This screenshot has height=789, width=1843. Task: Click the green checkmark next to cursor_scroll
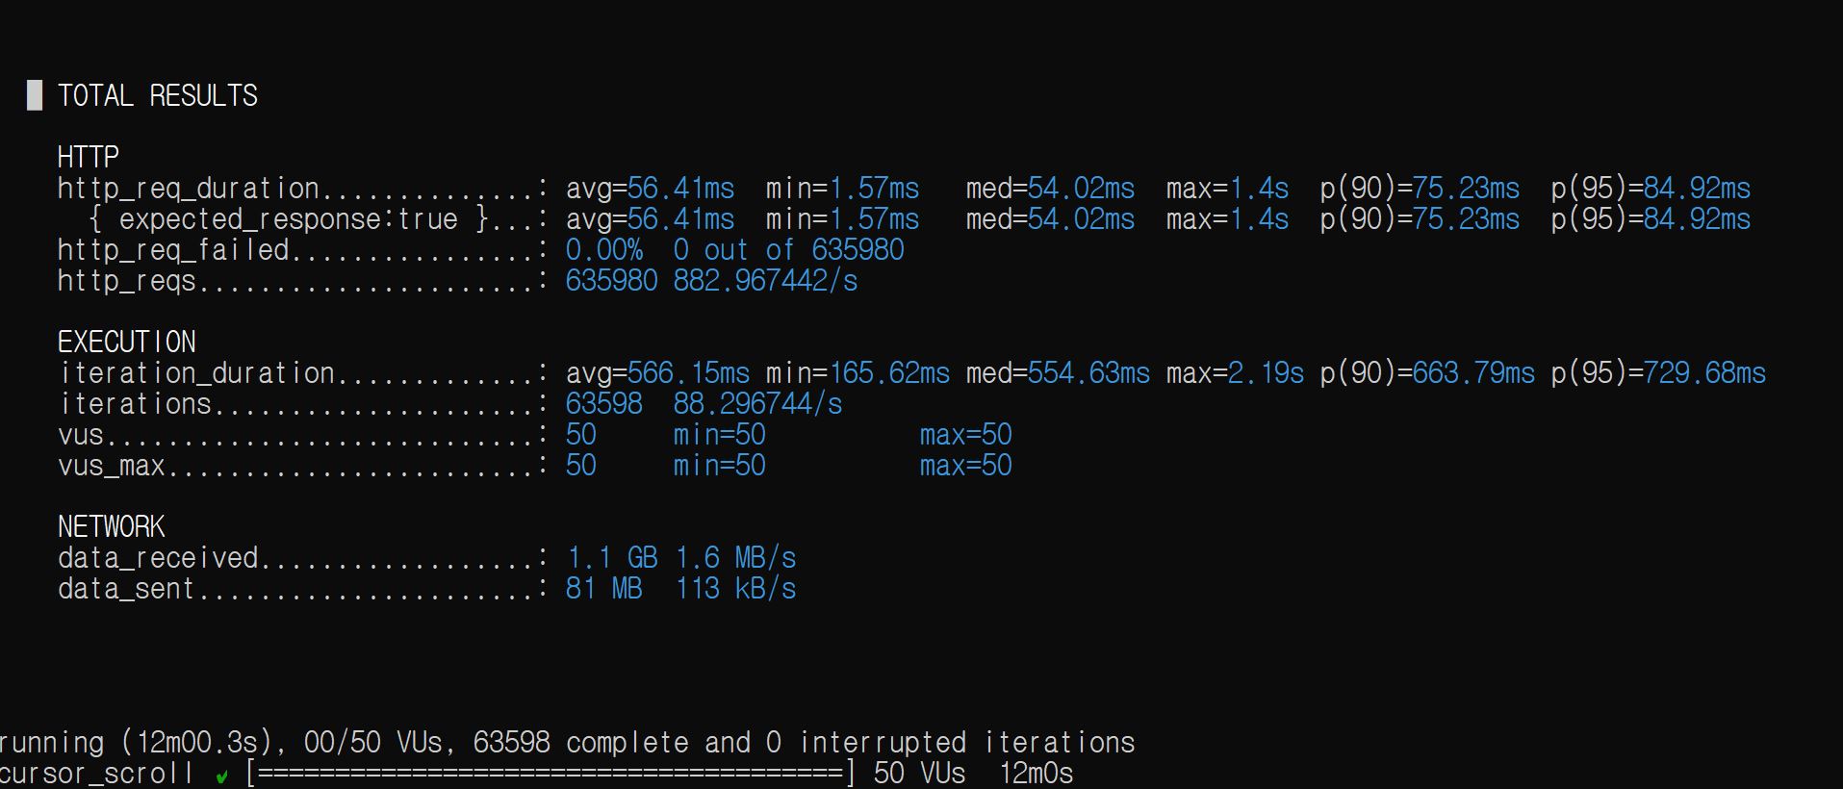pyautogui.click(x=222, y=776)
